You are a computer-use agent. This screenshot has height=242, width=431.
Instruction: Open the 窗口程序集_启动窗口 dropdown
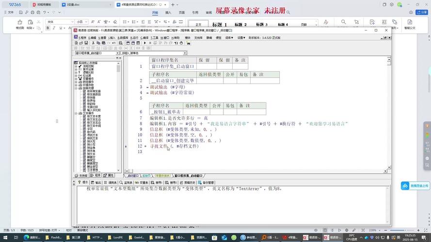118,53
